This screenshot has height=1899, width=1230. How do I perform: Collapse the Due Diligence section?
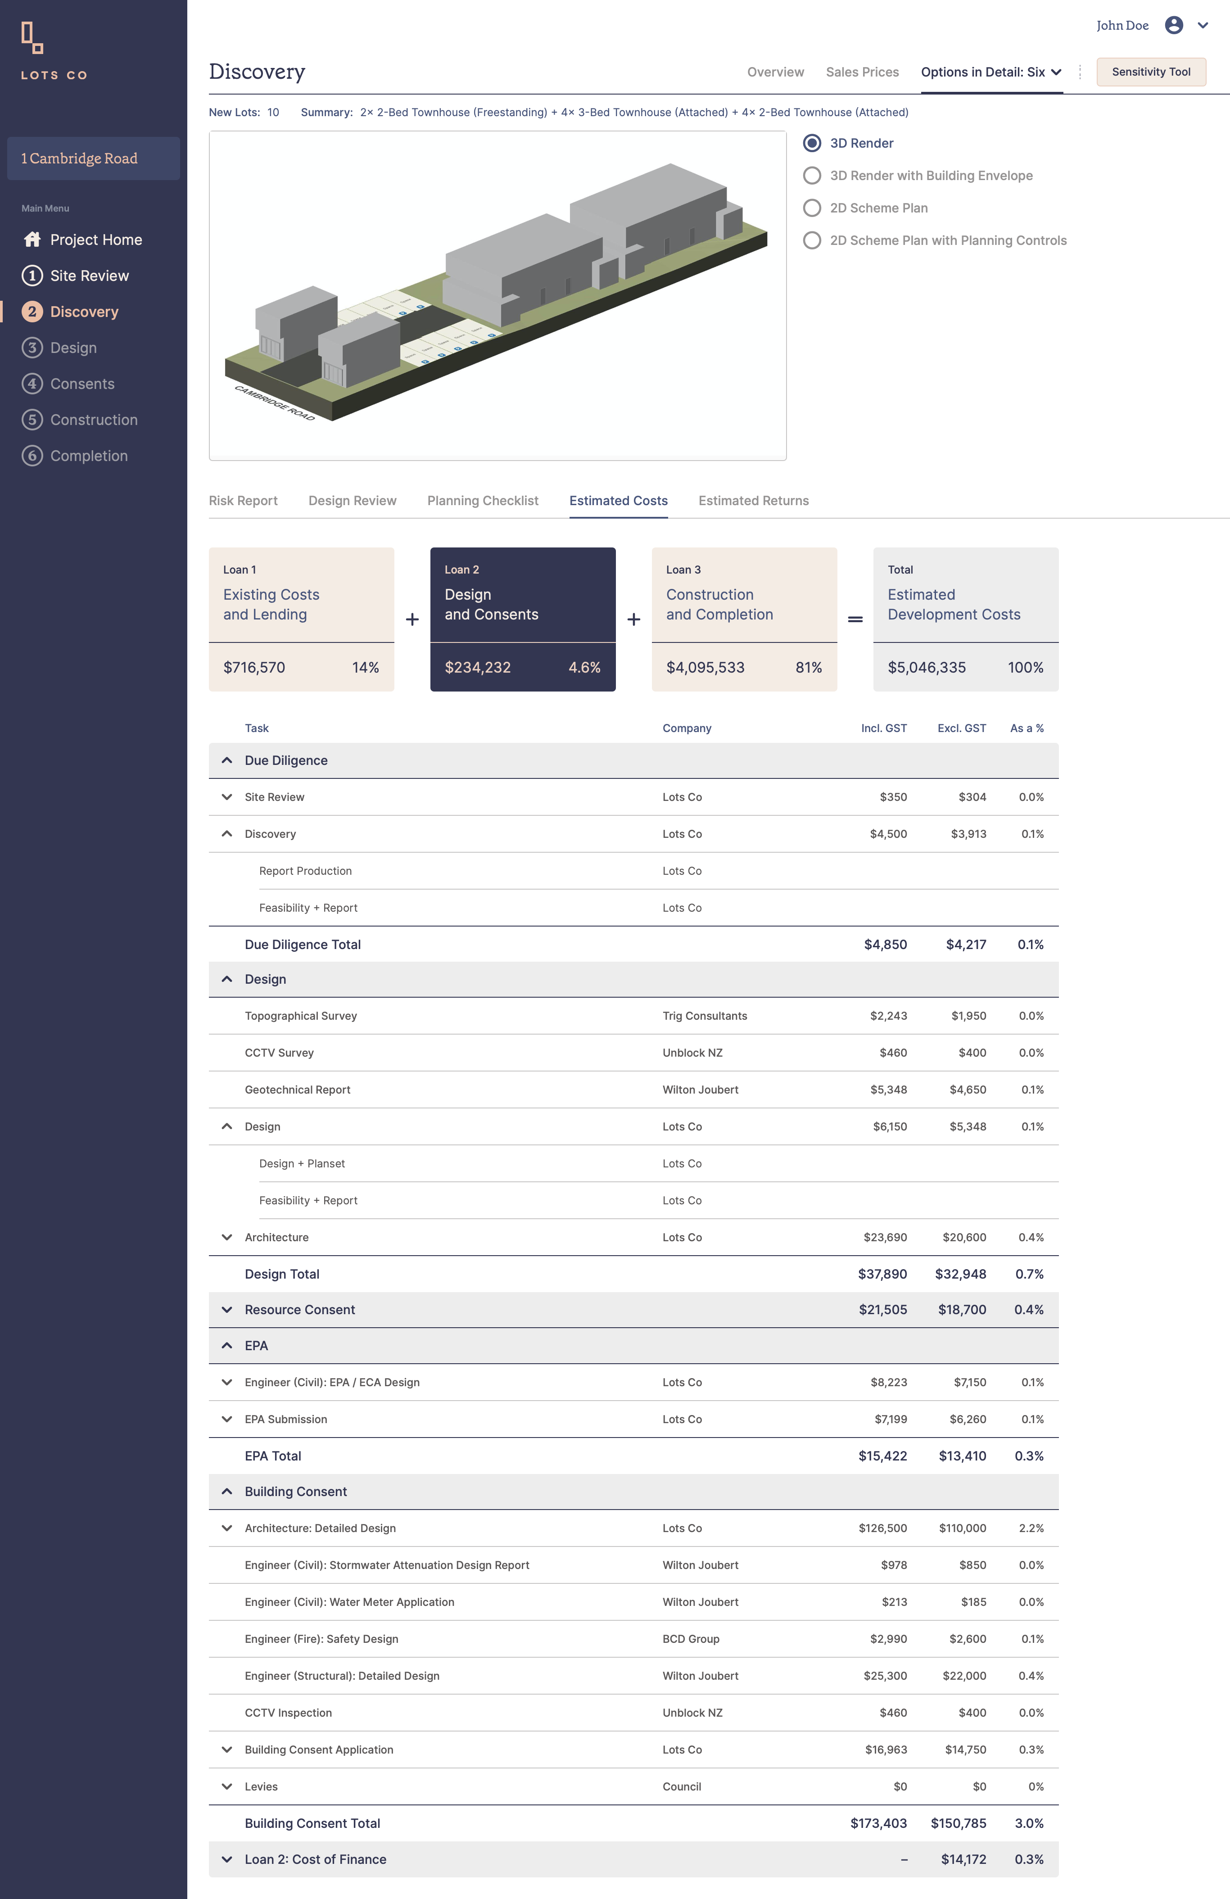pos(227,760)
